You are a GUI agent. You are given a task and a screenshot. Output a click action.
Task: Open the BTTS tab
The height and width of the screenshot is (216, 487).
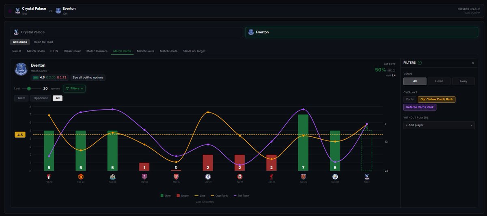[54, 51]
